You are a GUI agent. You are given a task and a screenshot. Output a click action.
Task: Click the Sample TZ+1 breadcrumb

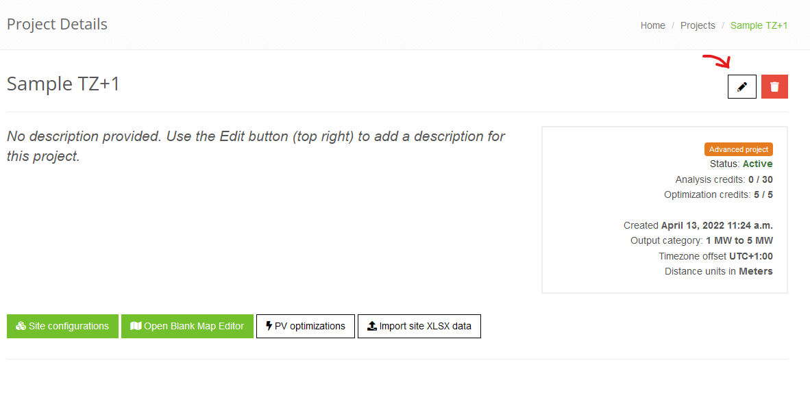point(759,25)
